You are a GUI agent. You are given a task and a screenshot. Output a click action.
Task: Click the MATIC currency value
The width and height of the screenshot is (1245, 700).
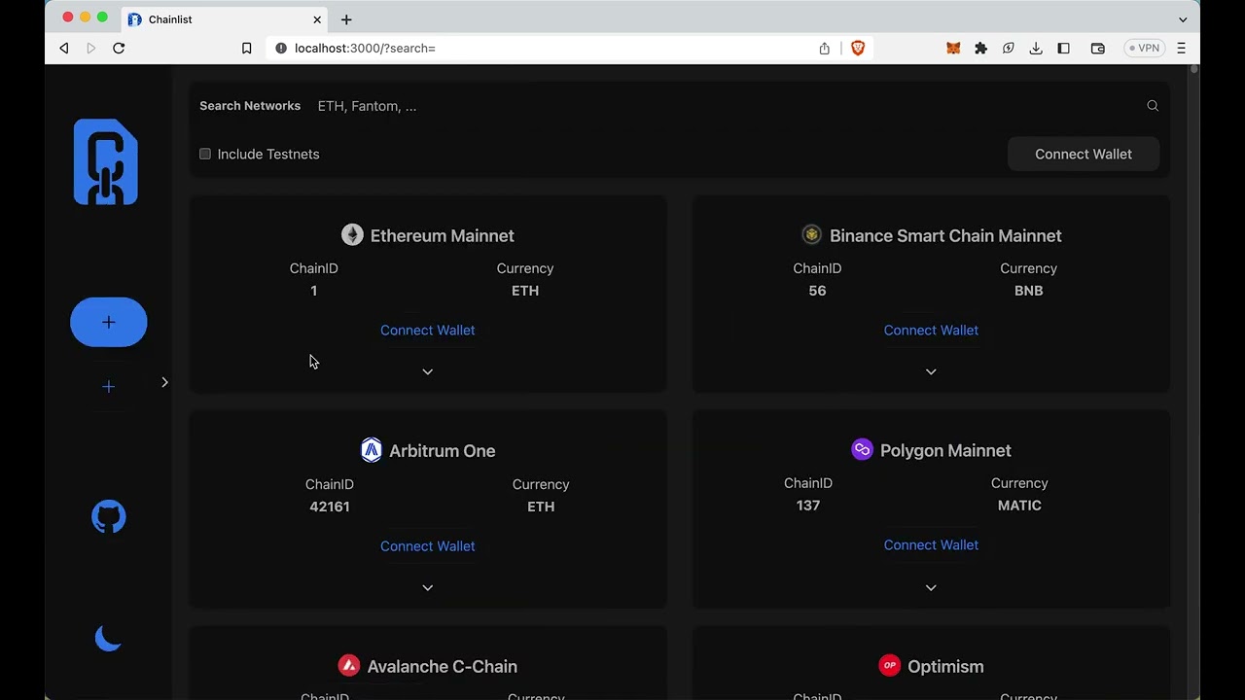tap(1019, 506)
